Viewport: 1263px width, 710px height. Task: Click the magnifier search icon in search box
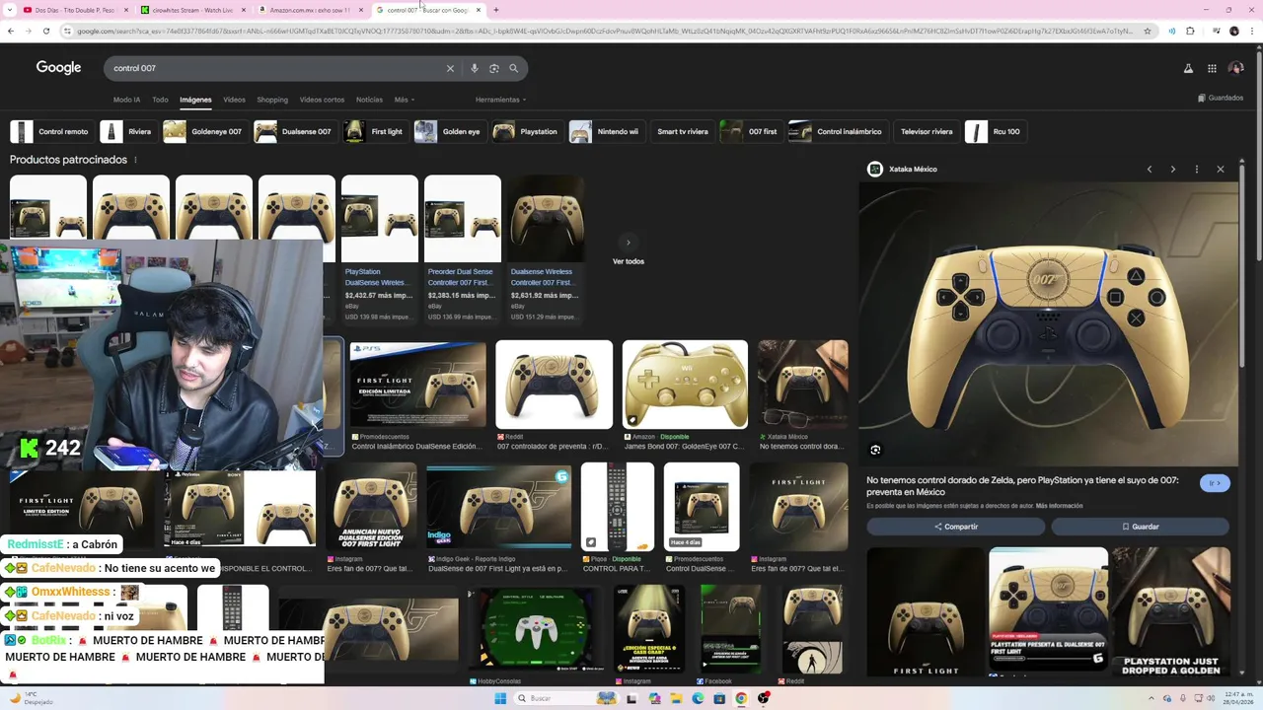tap(514, 68)
